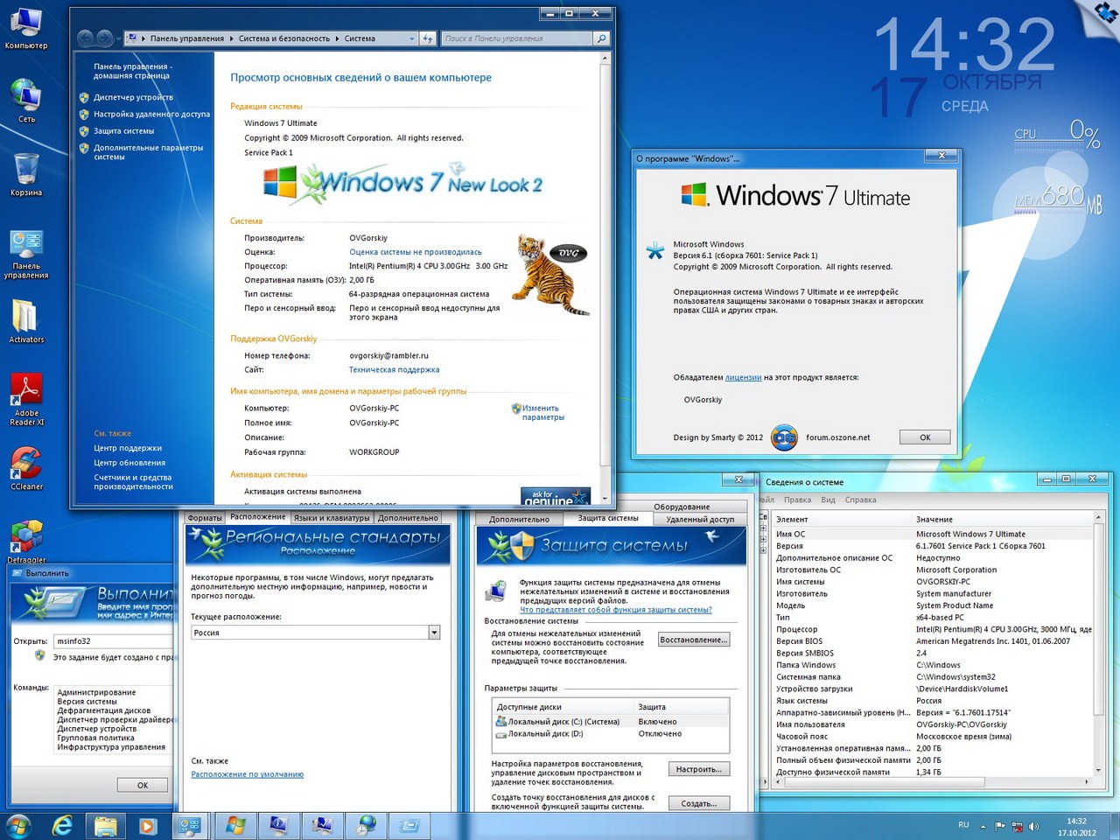Click the Значение column header
The height and width of the screenshot is (840, 1120).
coord(1002,519)
